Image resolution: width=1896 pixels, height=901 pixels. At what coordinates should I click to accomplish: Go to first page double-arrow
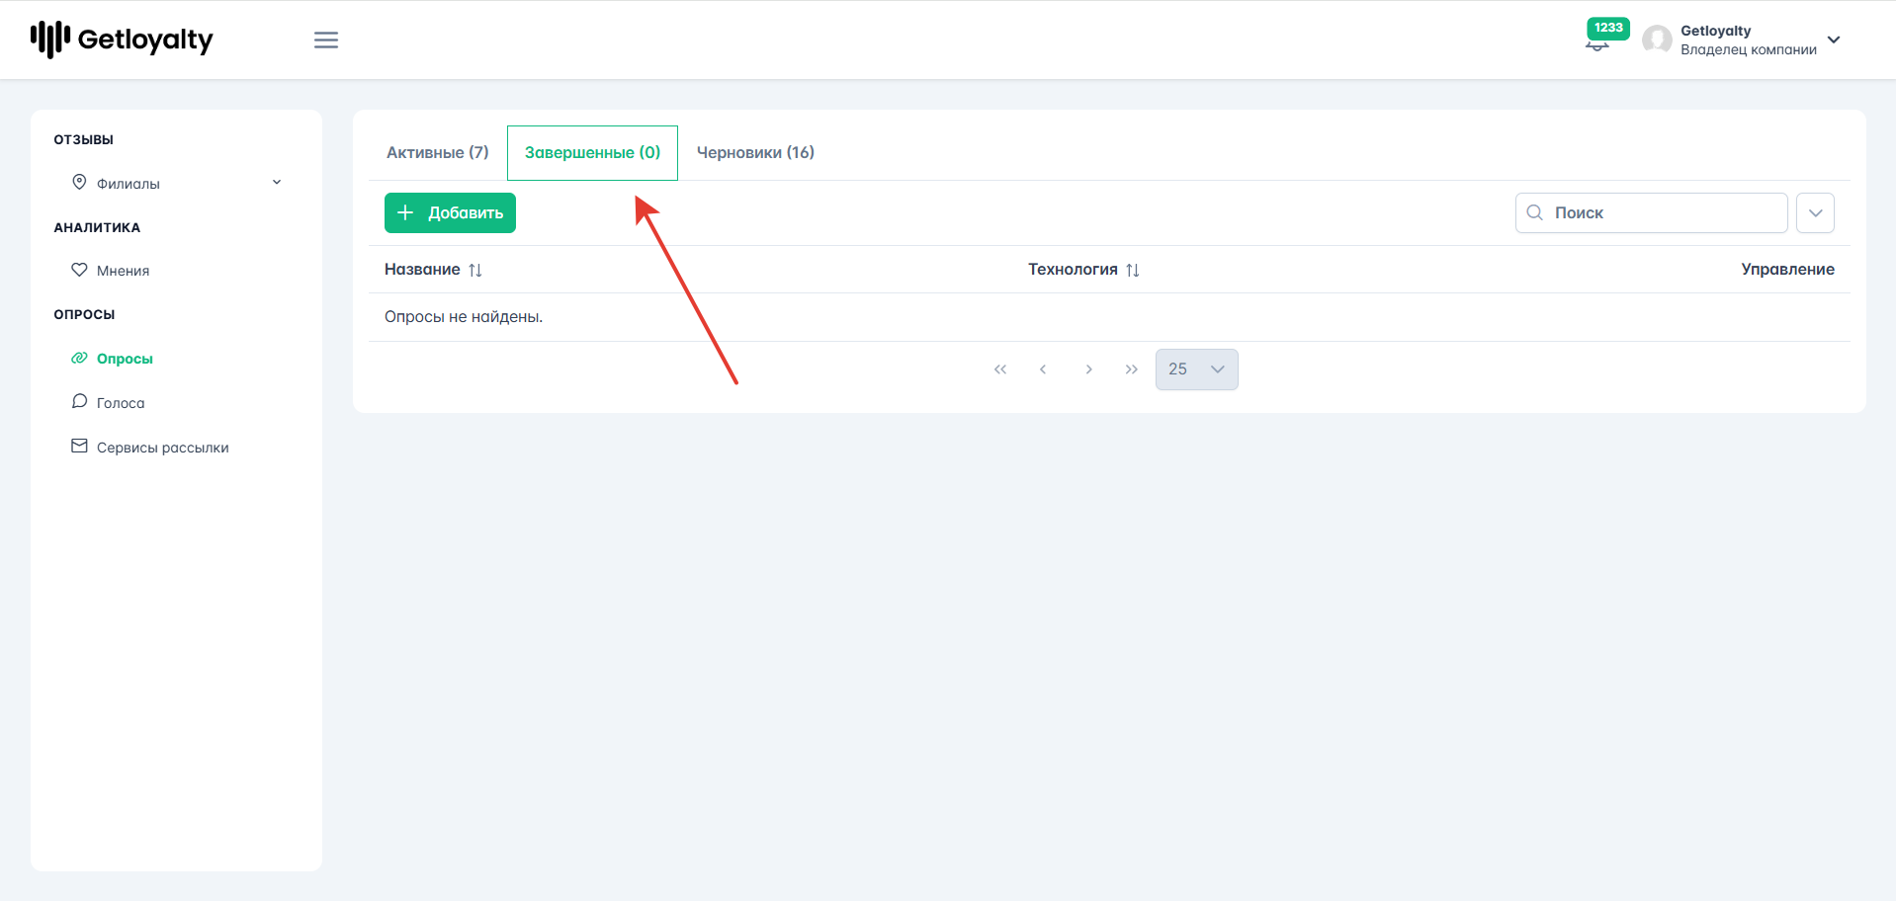pos(1000,369)
